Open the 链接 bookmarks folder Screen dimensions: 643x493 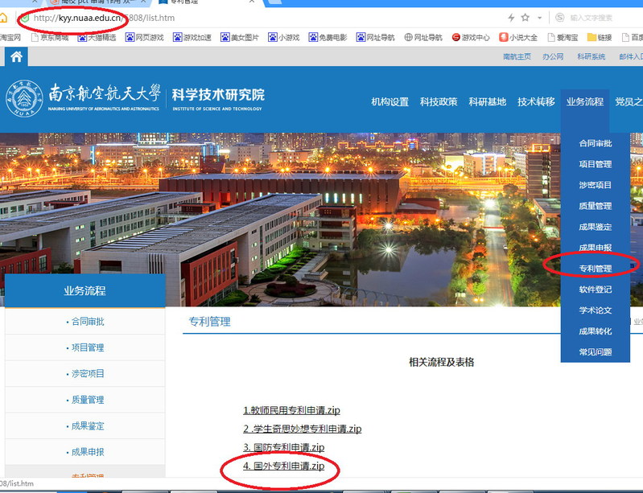600,37
